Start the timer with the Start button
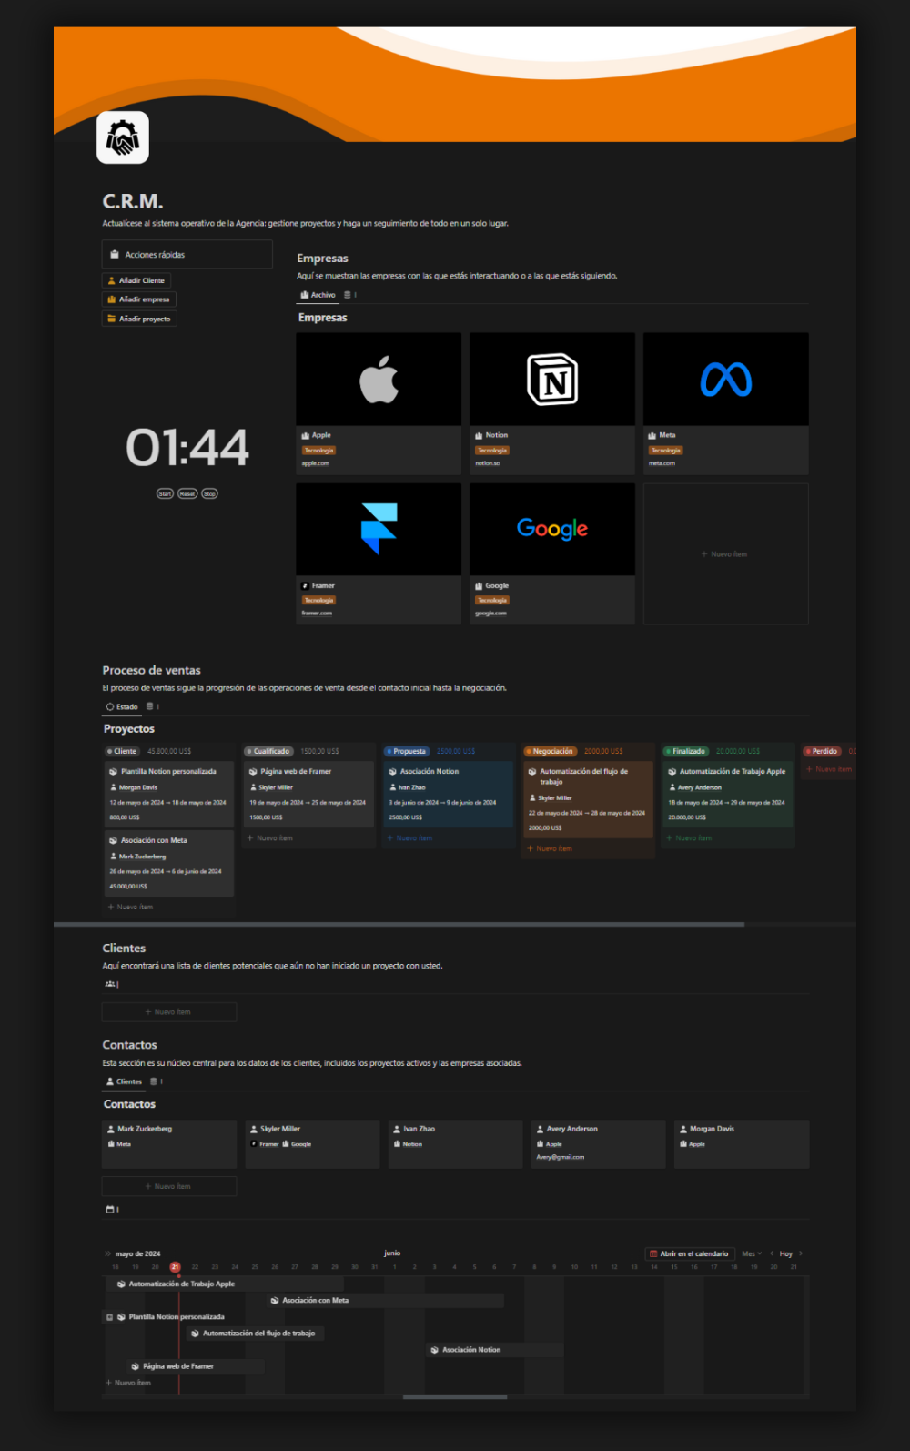The image size is (910, 1451). (165, 493)
